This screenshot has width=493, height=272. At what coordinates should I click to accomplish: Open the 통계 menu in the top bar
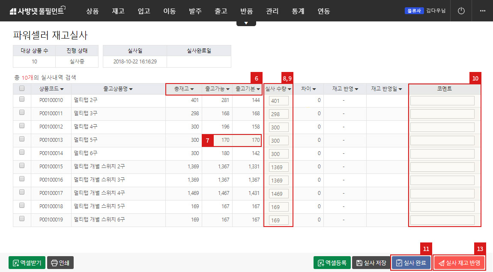coord(298,11)
